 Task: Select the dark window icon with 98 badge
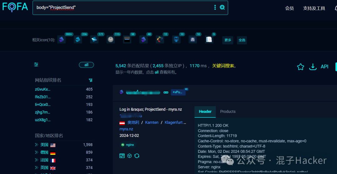(x=127, y=40)
